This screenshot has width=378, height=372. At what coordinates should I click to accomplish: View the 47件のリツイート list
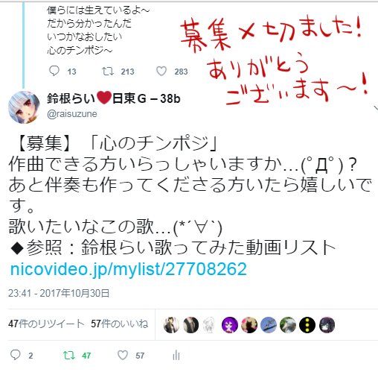(x=46, y=324)
